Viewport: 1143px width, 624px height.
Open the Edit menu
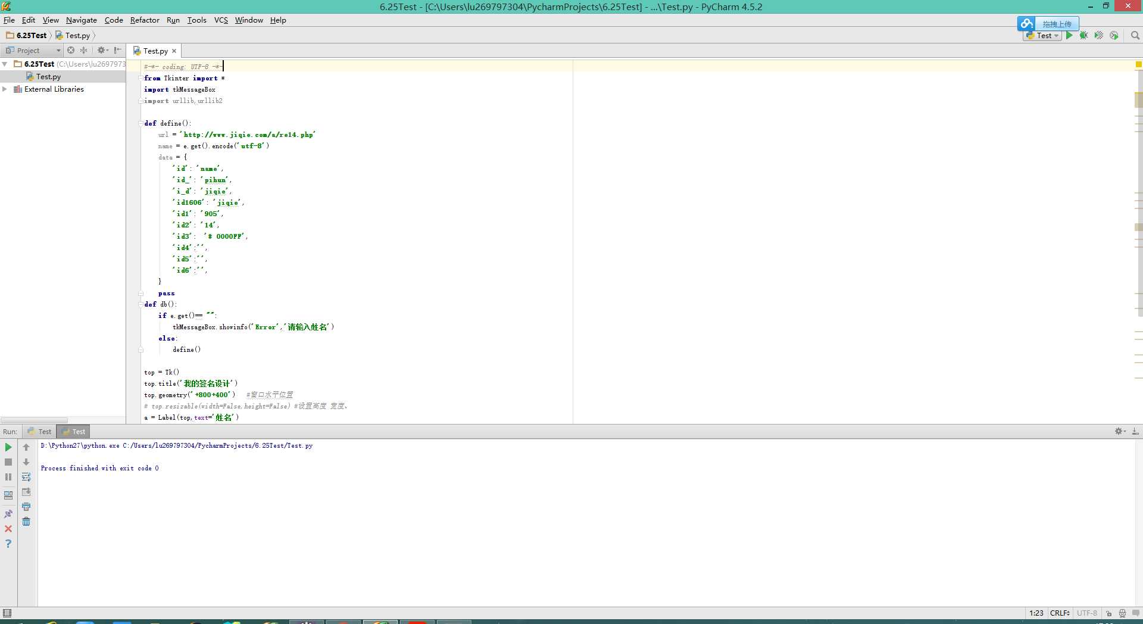click(29, 20)
